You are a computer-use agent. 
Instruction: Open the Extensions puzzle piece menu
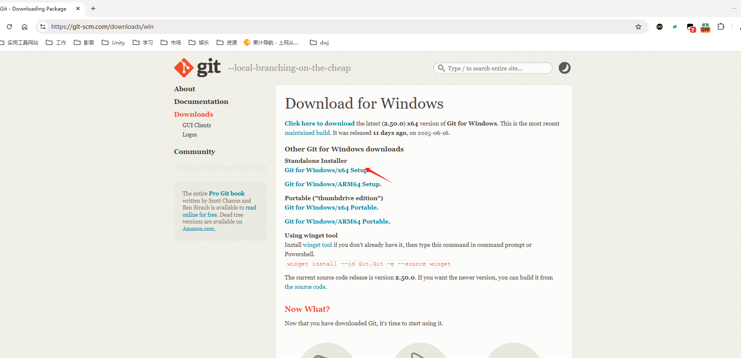point(721,27)
